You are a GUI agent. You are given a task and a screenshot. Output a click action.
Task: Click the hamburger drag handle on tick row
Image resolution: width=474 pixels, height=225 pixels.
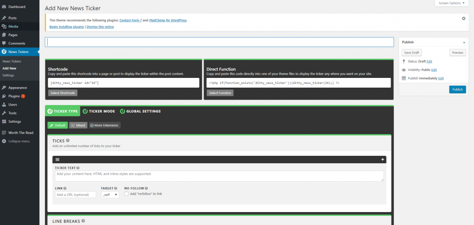pos(57,159)
